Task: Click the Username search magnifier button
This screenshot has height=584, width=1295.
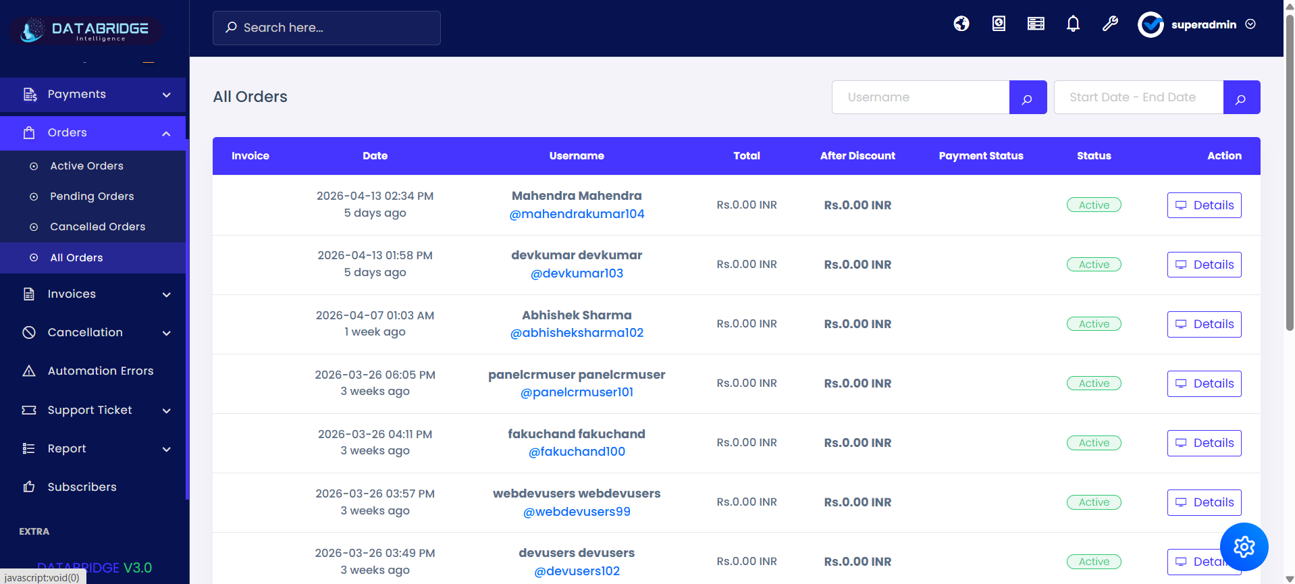Action: click(x=1028, y=97)
